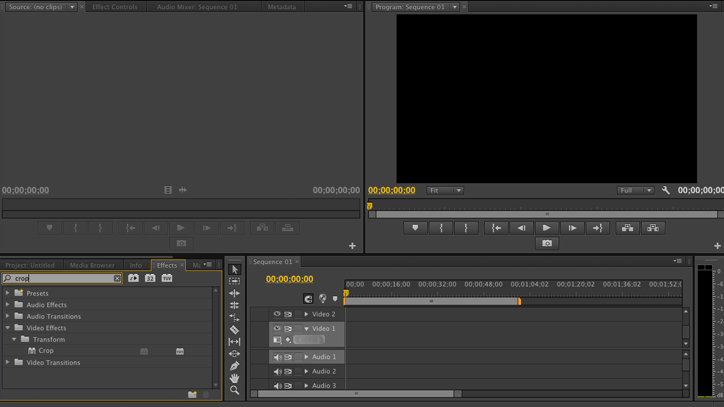Select the Selection tool arrow
This screenshot has width=724, height=407.
(235, 270)
